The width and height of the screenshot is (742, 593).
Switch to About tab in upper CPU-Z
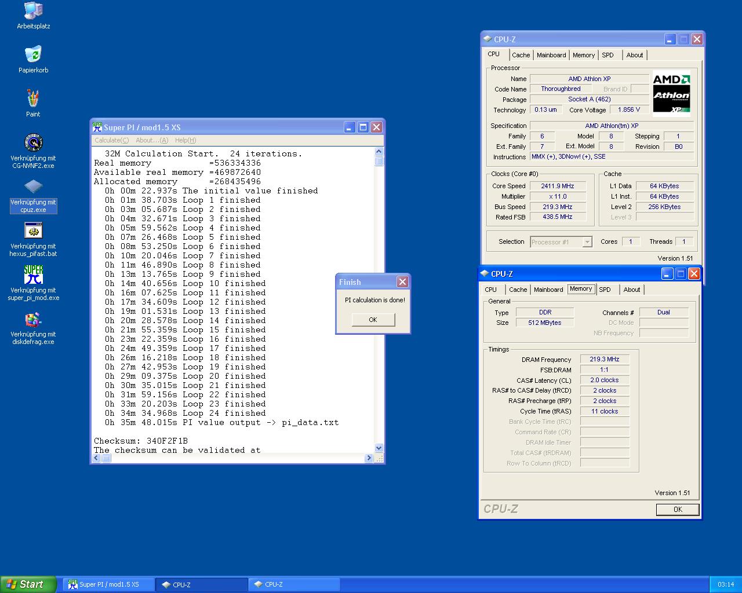(635, 55)
